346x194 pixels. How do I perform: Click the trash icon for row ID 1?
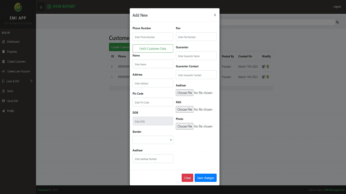(x=268, y=77)
